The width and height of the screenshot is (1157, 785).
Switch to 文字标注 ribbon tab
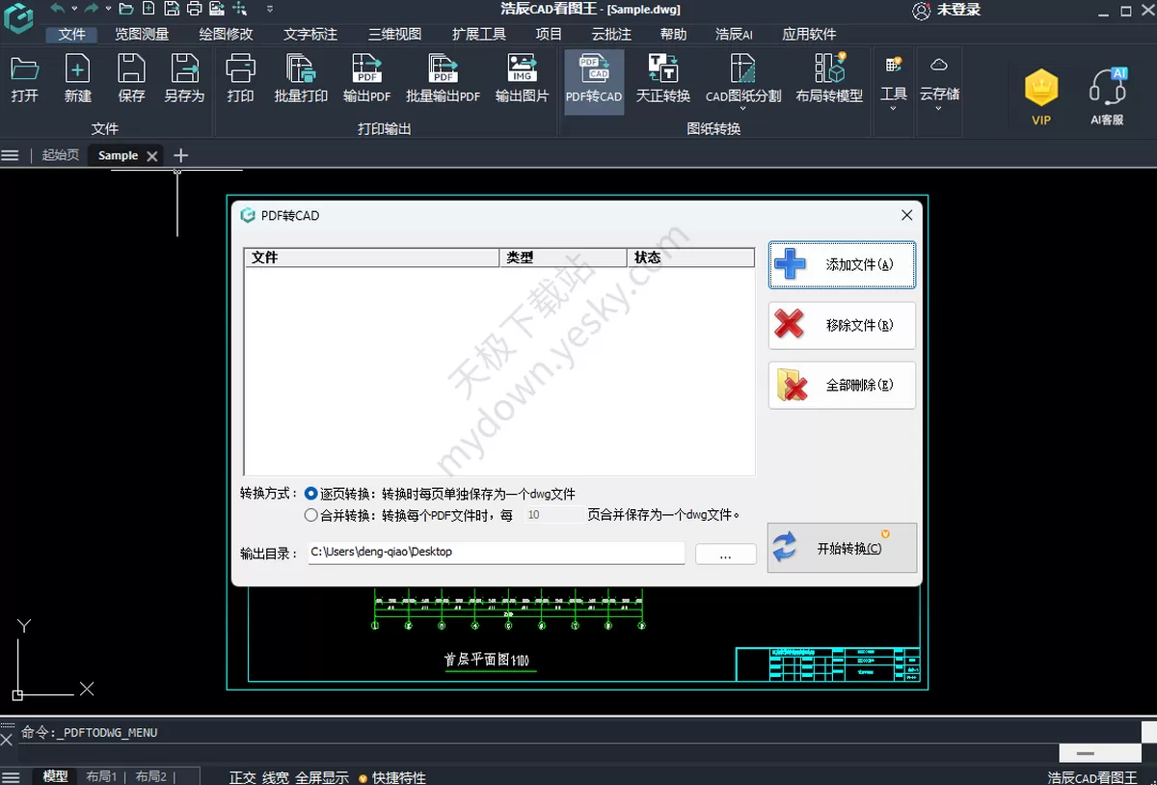tap(310, 34)
